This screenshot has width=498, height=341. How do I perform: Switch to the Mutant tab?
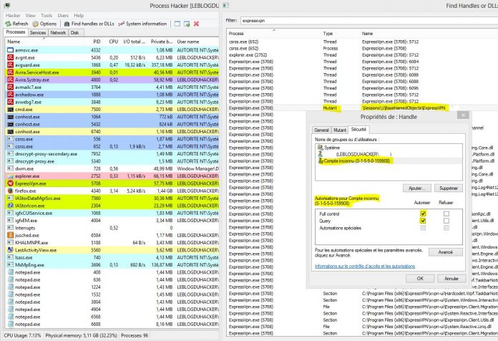click(x=340, y=130)
